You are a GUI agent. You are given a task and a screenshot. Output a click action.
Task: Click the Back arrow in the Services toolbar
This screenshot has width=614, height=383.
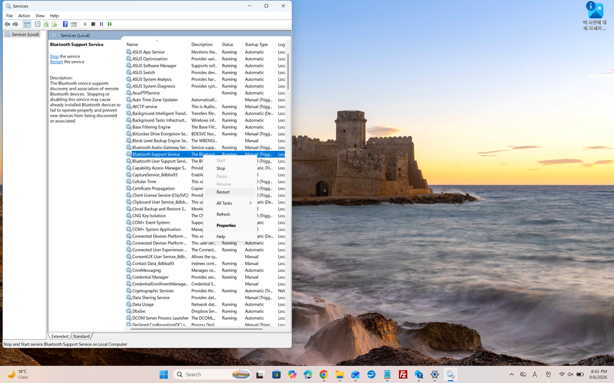(7, 24)
